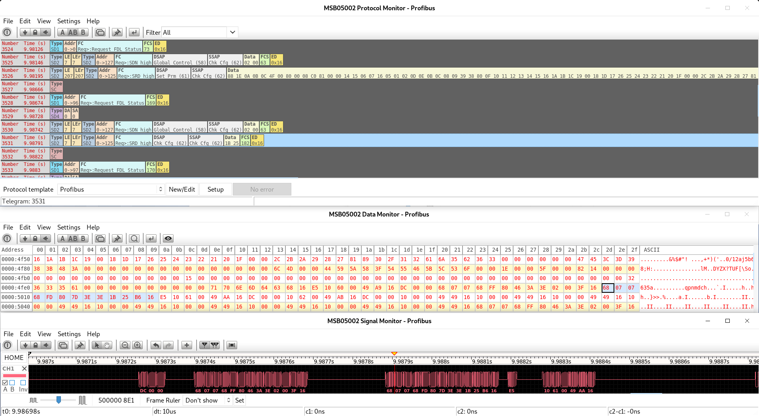Toggle channel B view in Protocol Monitor toolbar
Viewport: 759px width, 416px height.
[83, 32]
